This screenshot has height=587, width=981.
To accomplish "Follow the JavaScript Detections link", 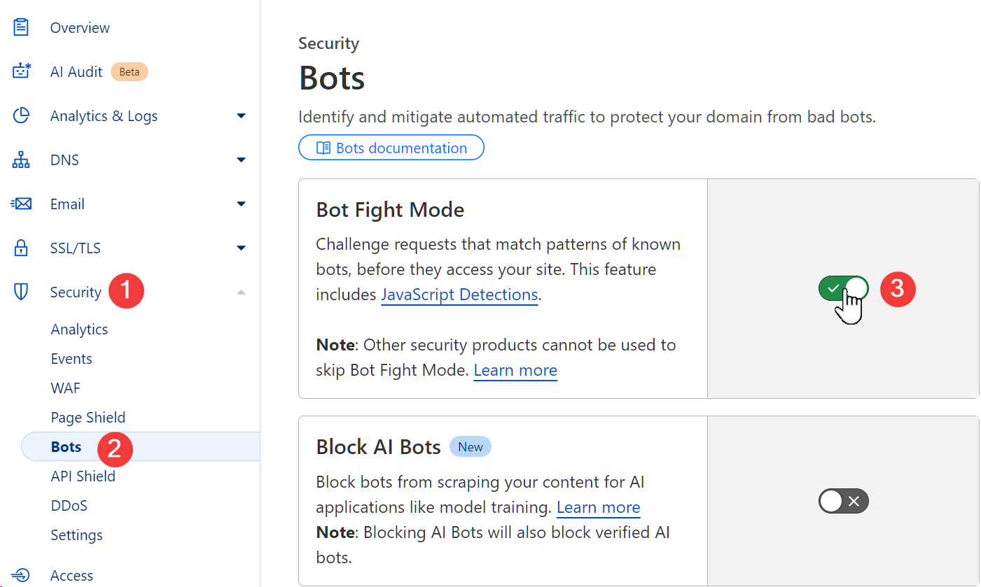I will 459,295.
